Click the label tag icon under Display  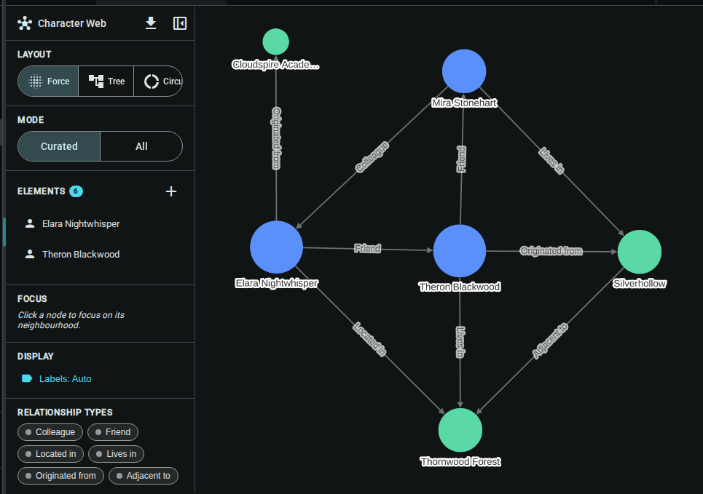(x=27, y=378)
